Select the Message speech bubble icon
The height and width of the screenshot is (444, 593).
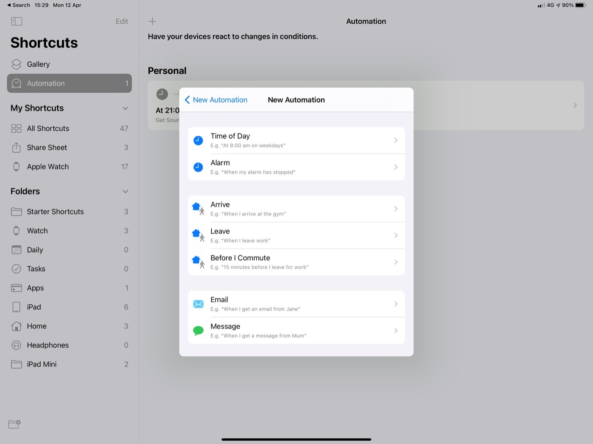[198, 330]
